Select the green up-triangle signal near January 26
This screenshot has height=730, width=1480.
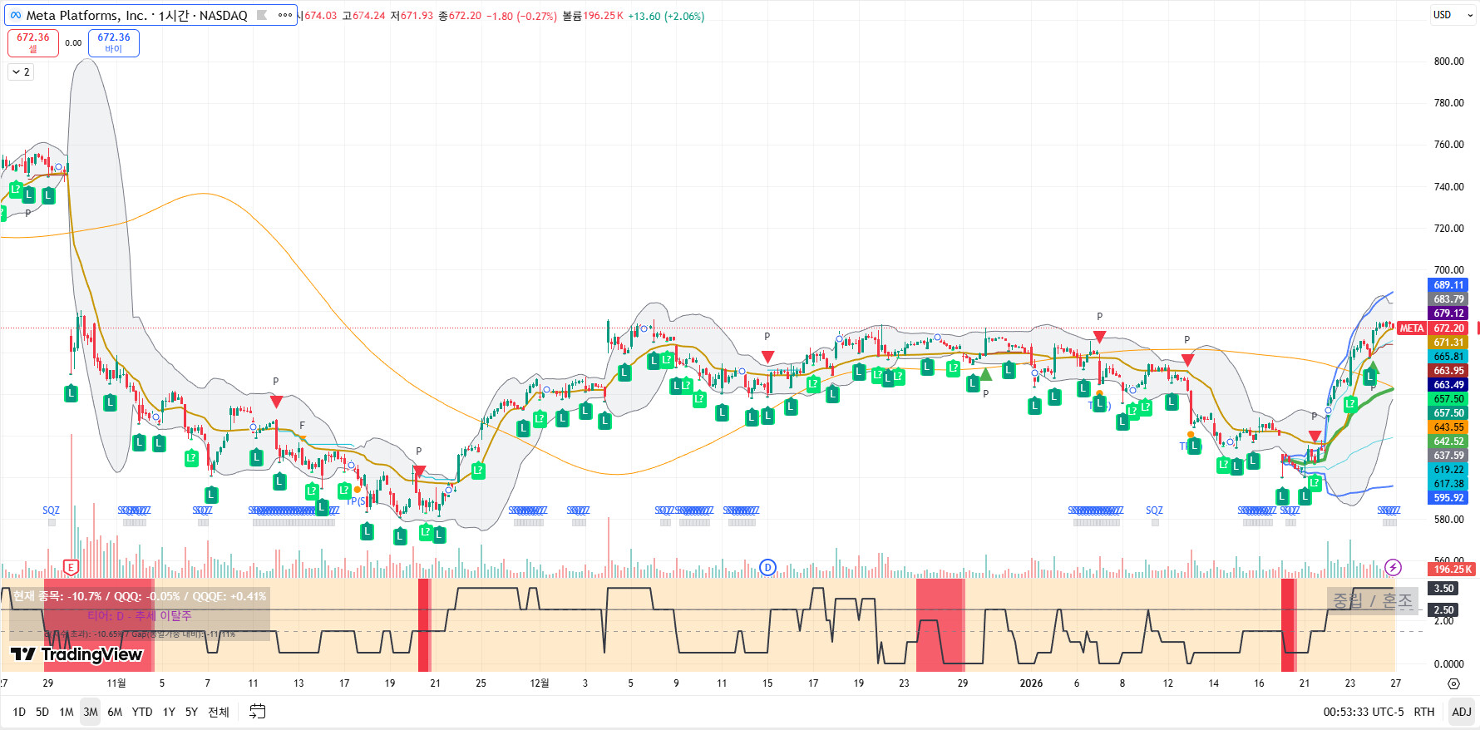point(1373,367)
